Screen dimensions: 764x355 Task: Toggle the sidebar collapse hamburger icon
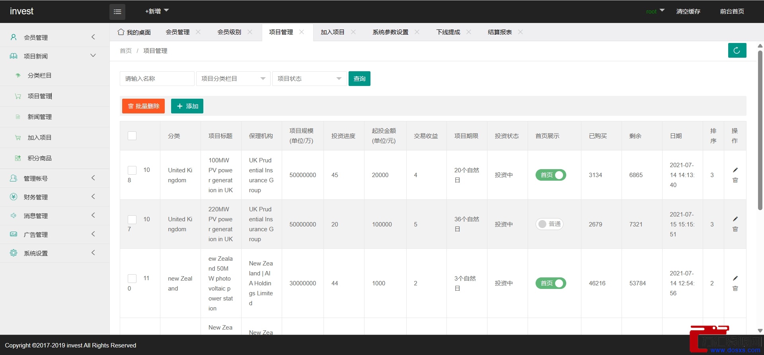coord(117,12)
